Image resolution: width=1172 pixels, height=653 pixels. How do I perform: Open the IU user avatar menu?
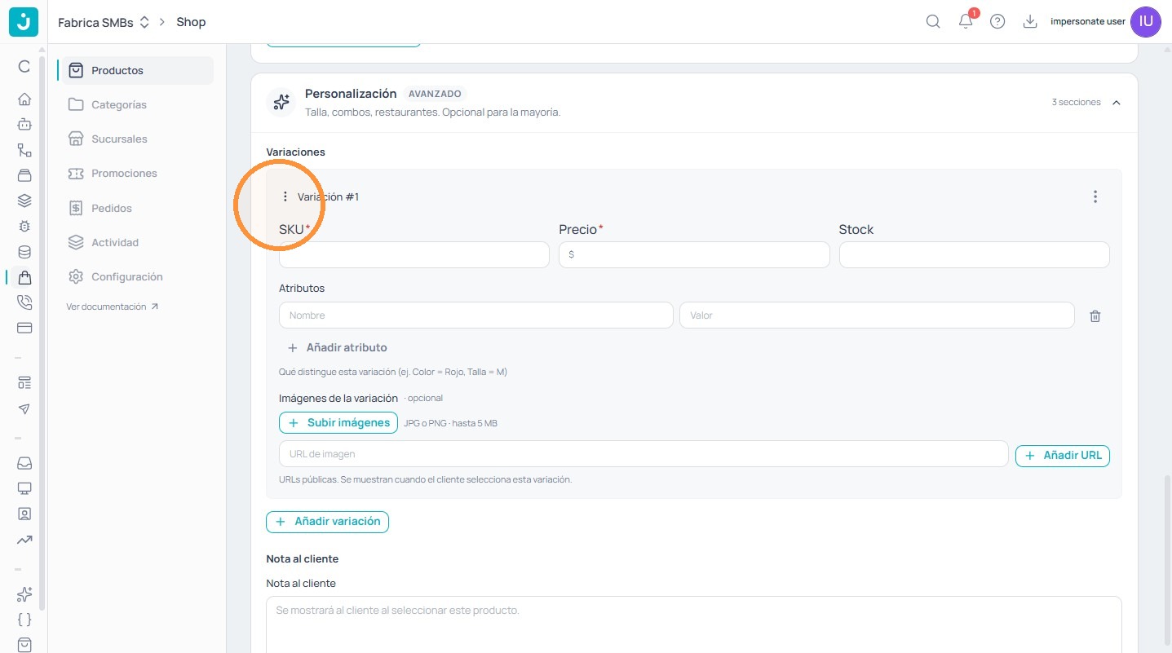point(1146,22)
